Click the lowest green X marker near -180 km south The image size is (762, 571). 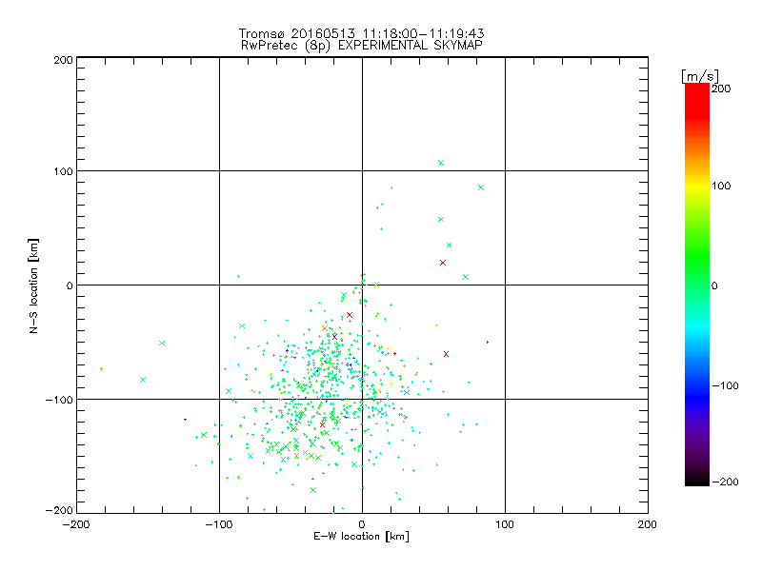313,490
